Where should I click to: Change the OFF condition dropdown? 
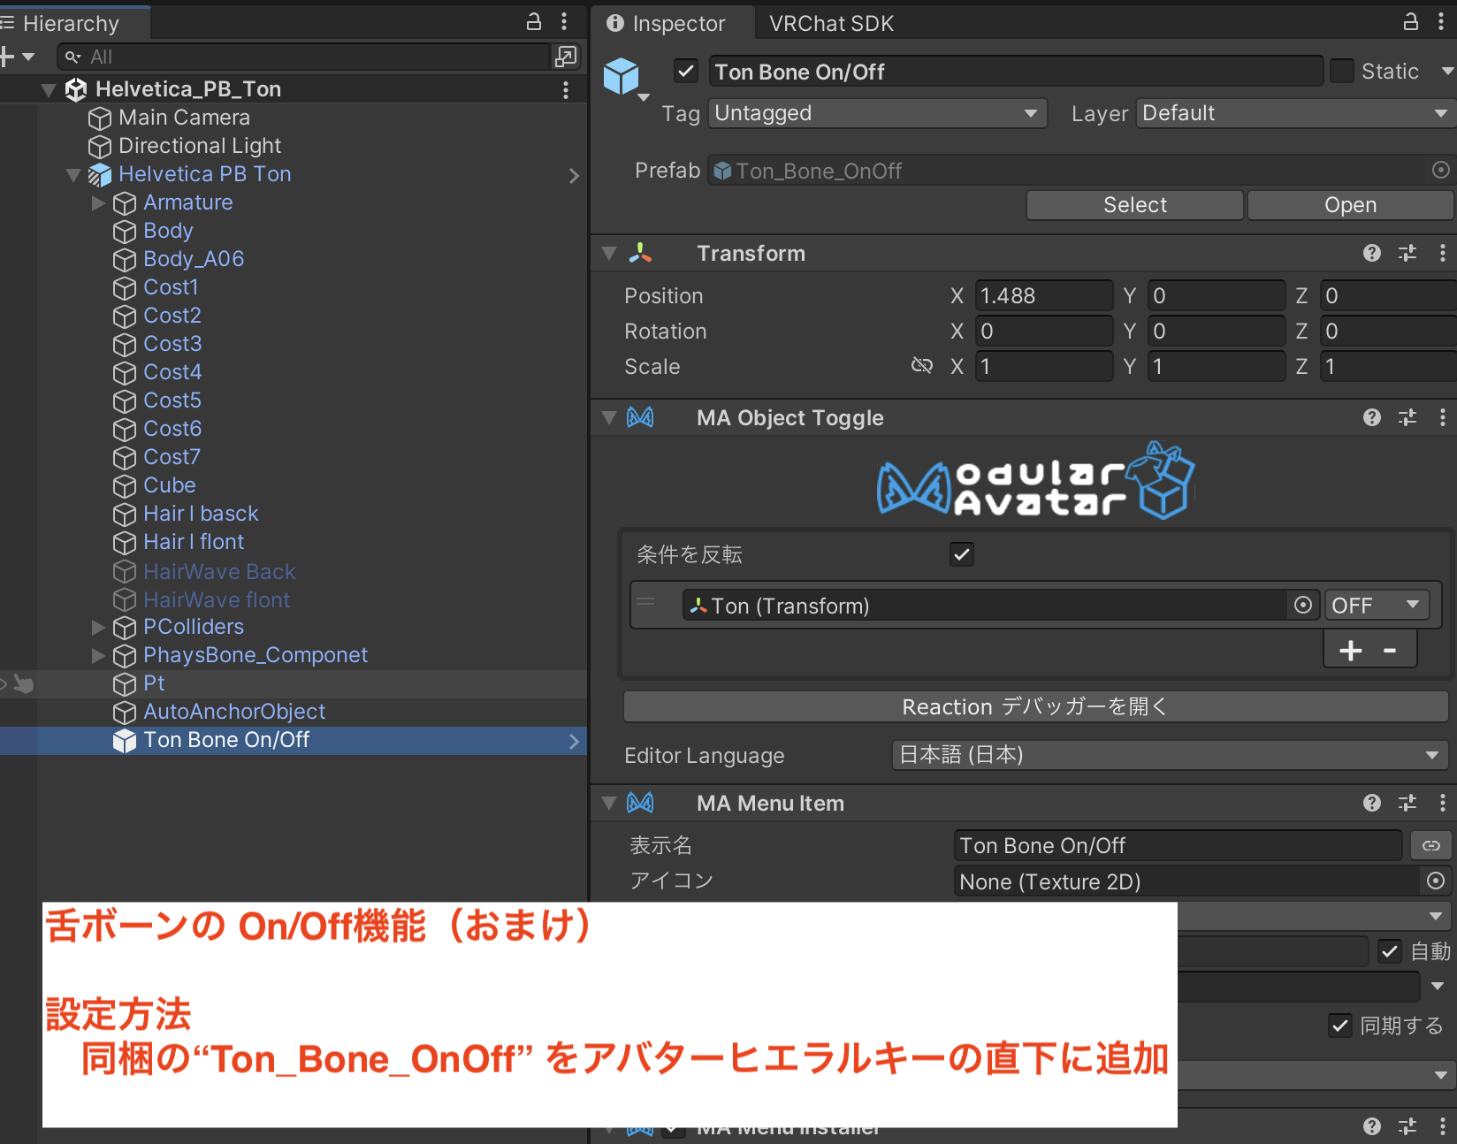[1377, 605]
